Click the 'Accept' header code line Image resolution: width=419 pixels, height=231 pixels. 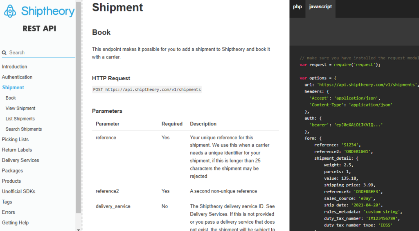tap(345, 98)
